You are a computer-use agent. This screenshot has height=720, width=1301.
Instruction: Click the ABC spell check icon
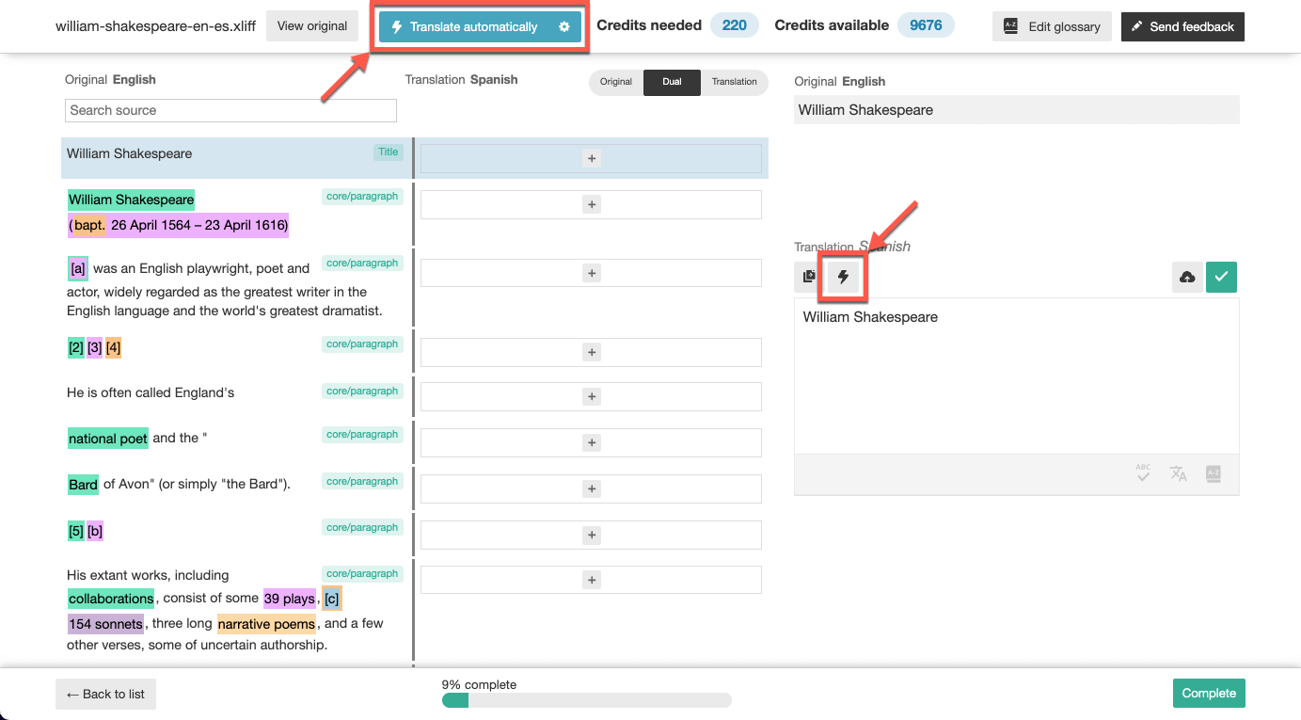tap(1143, 473)
